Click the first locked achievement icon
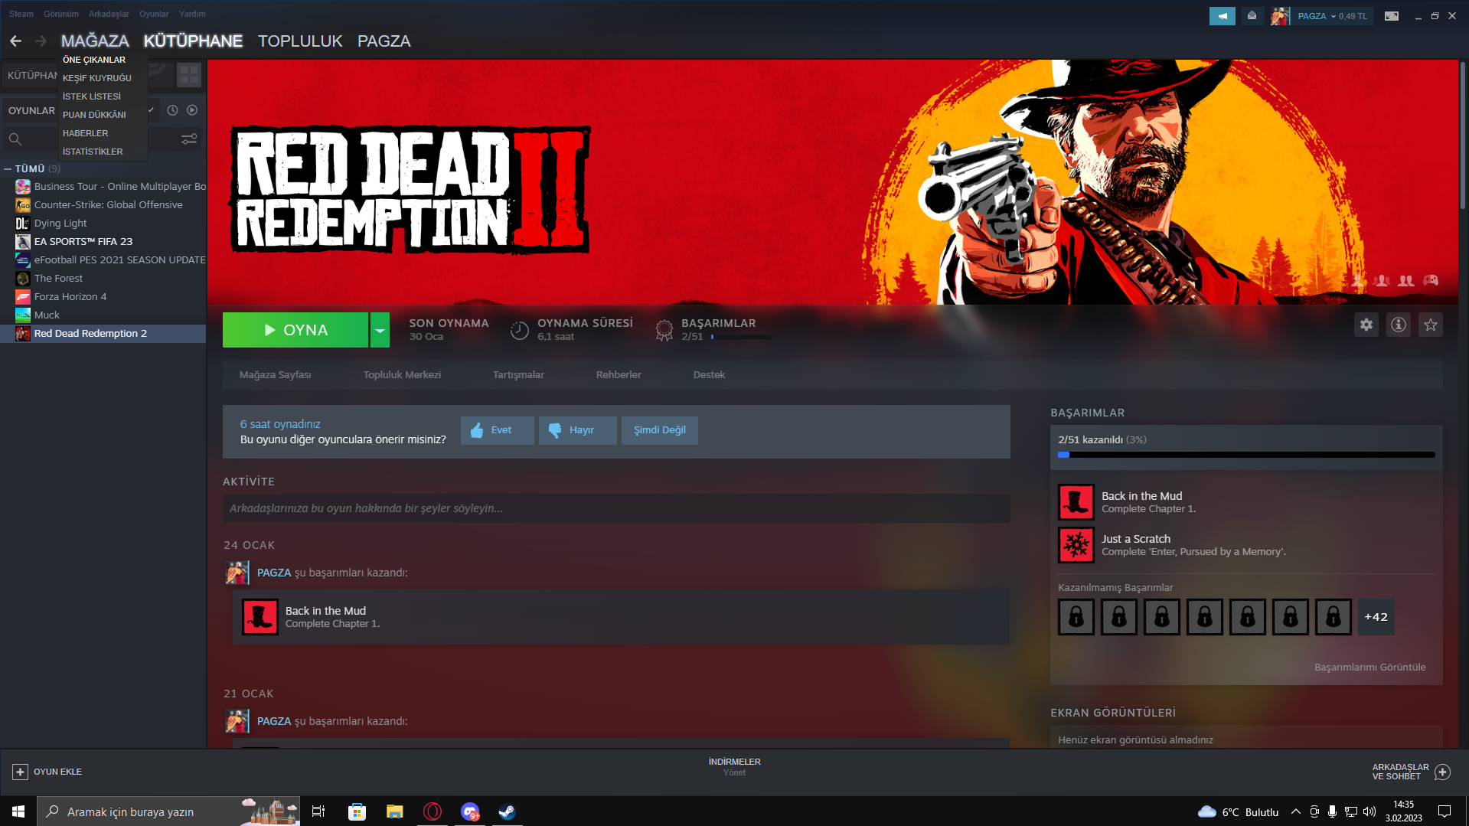The image size is (1469, 826). [1076, 617]
